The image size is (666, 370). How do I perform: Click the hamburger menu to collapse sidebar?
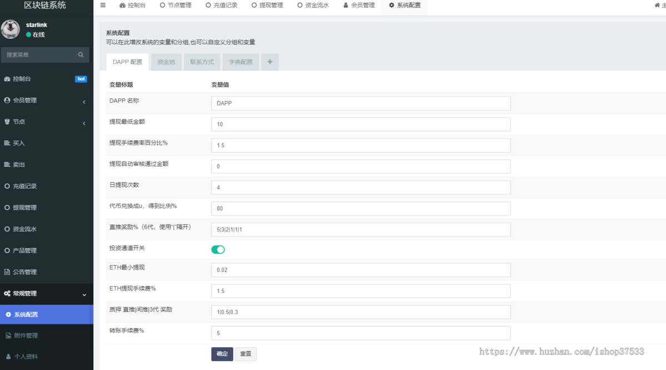(103, 5)
